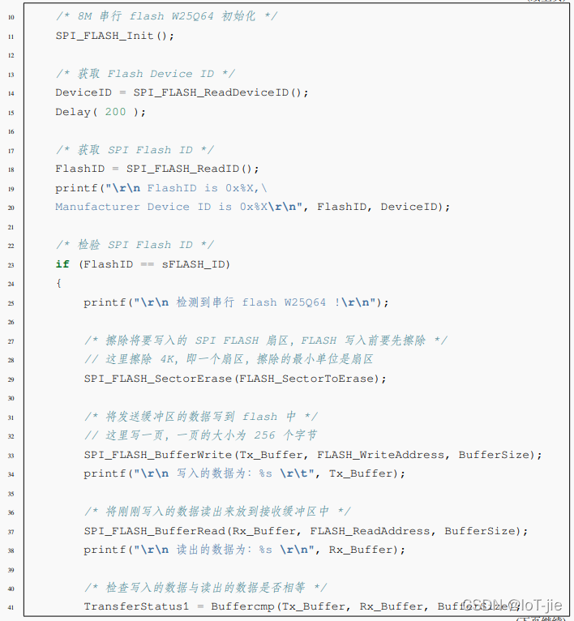The height and width of the screenshot is (621, 574).
Task: Click the SPI_FLASH_BufferWrite function call
Action: click(x=157, y=455)
